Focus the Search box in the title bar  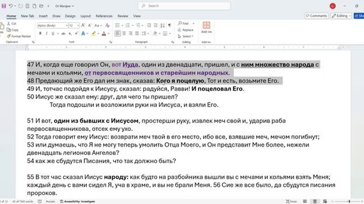pos(184,6)
